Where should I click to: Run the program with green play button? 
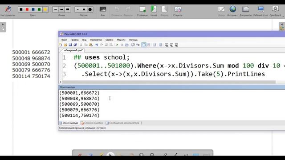(x=117, y=45)
